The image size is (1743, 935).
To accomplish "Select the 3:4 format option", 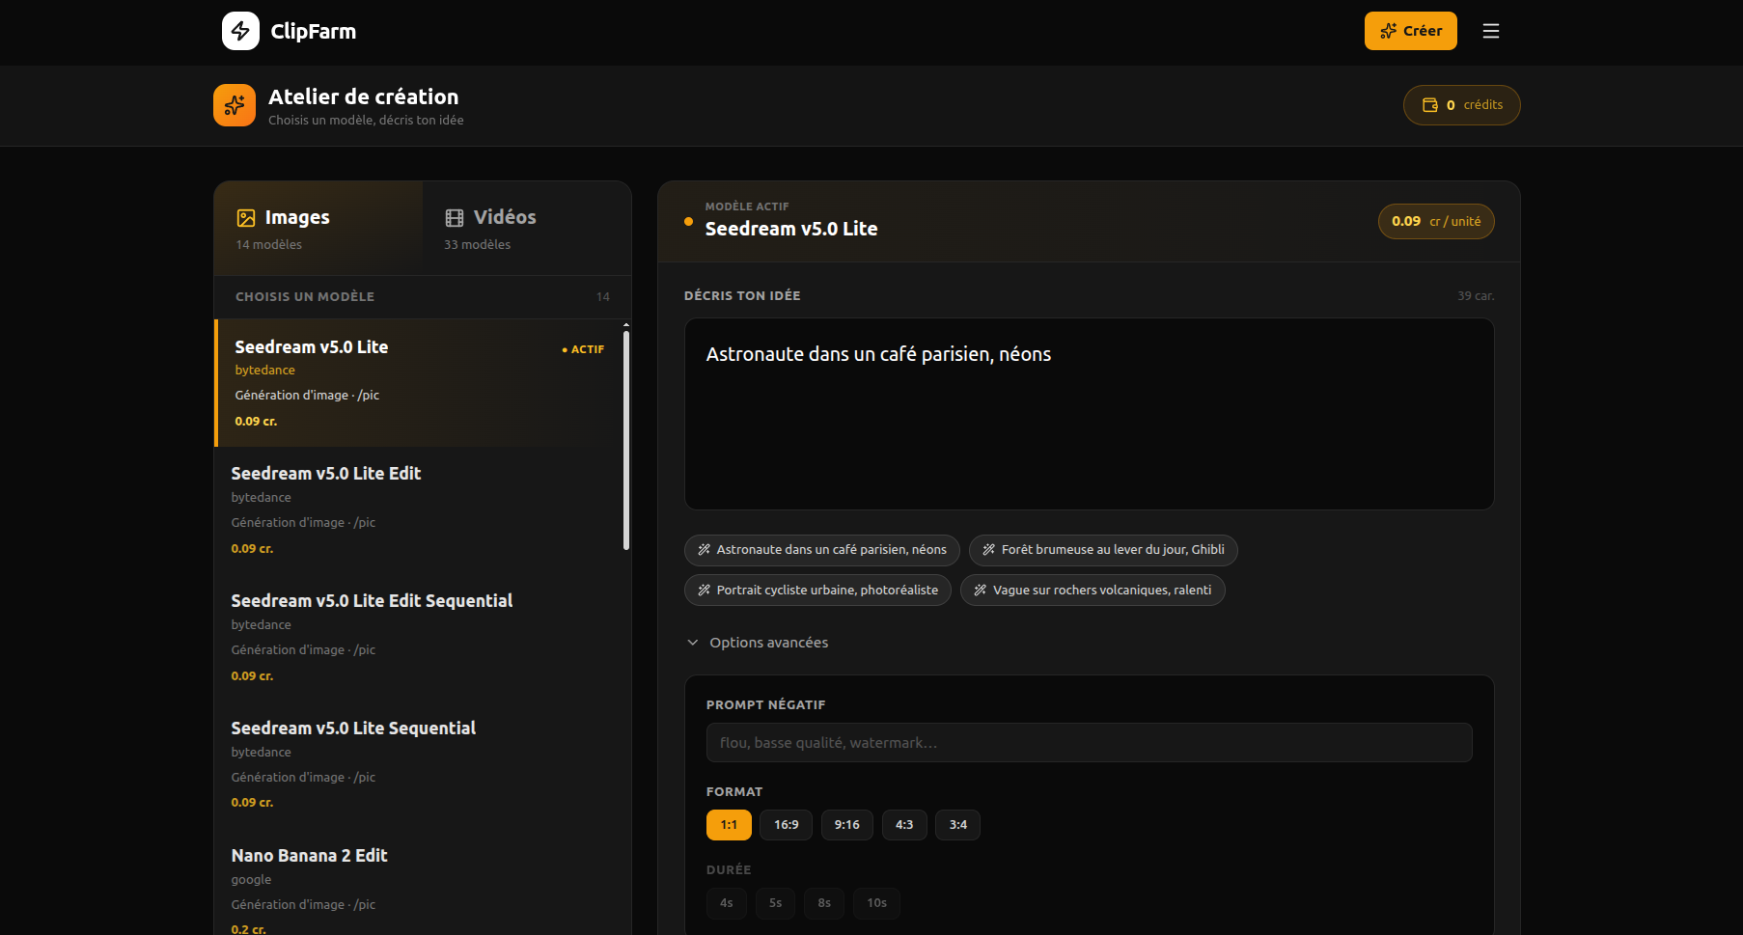I will click(x=958, y=825).
